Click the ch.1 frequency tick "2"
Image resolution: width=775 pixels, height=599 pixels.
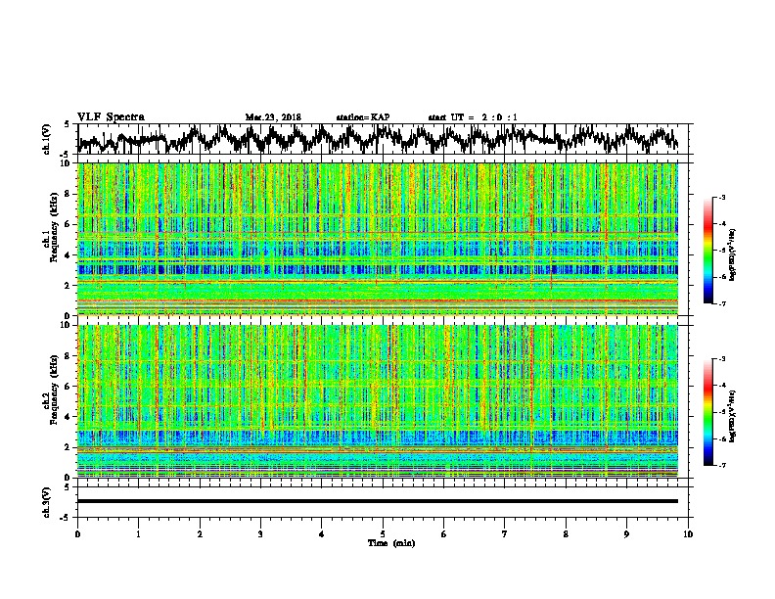(69, 285)
